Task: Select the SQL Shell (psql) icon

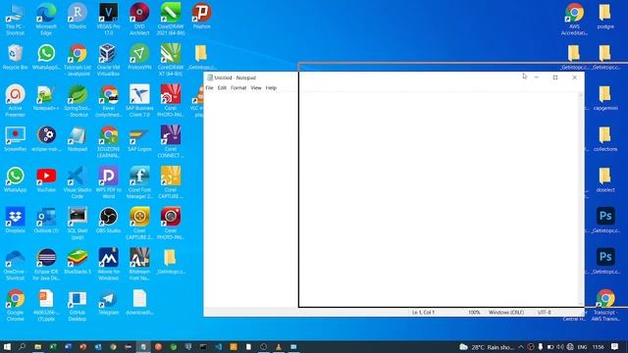Action: click(78, 224)
